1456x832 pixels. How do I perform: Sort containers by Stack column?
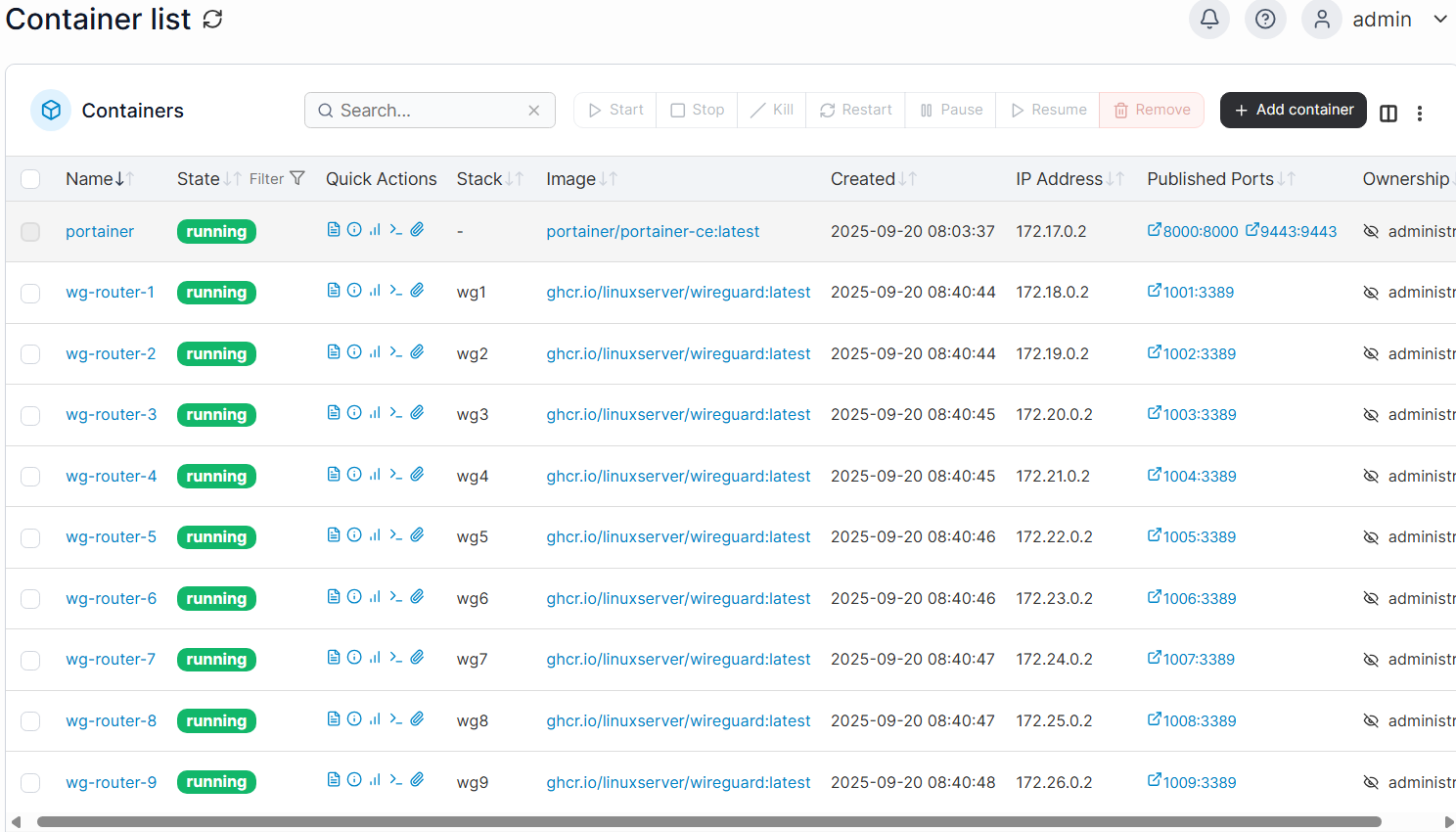coord(490,179)
